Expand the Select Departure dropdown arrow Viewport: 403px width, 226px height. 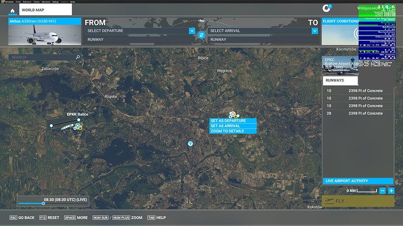tap(192, 31)
